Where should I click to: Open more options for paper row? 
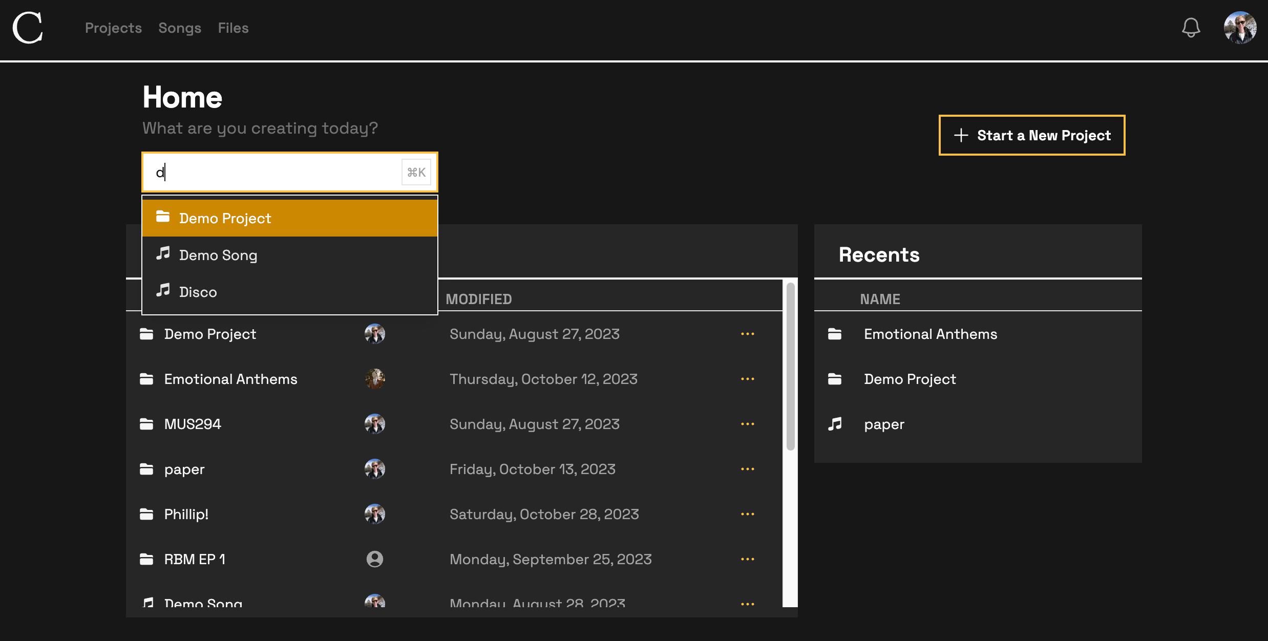pos(748,469)
